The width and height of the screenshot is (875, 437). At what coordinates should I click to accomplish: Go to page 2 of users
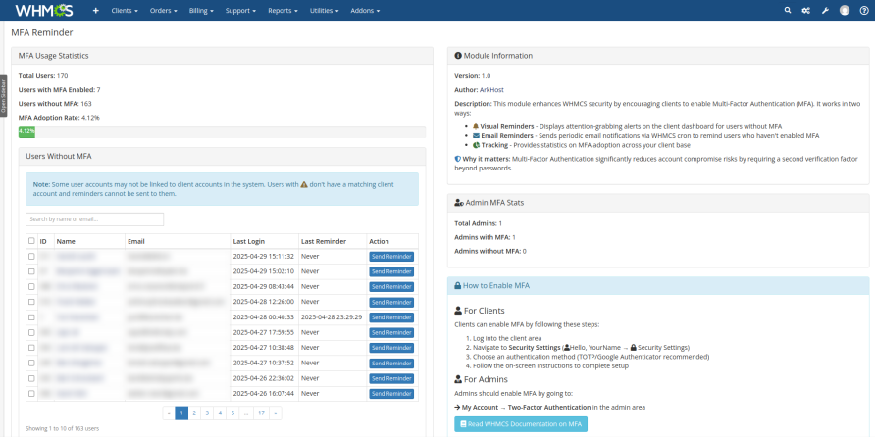coord(194,413)
